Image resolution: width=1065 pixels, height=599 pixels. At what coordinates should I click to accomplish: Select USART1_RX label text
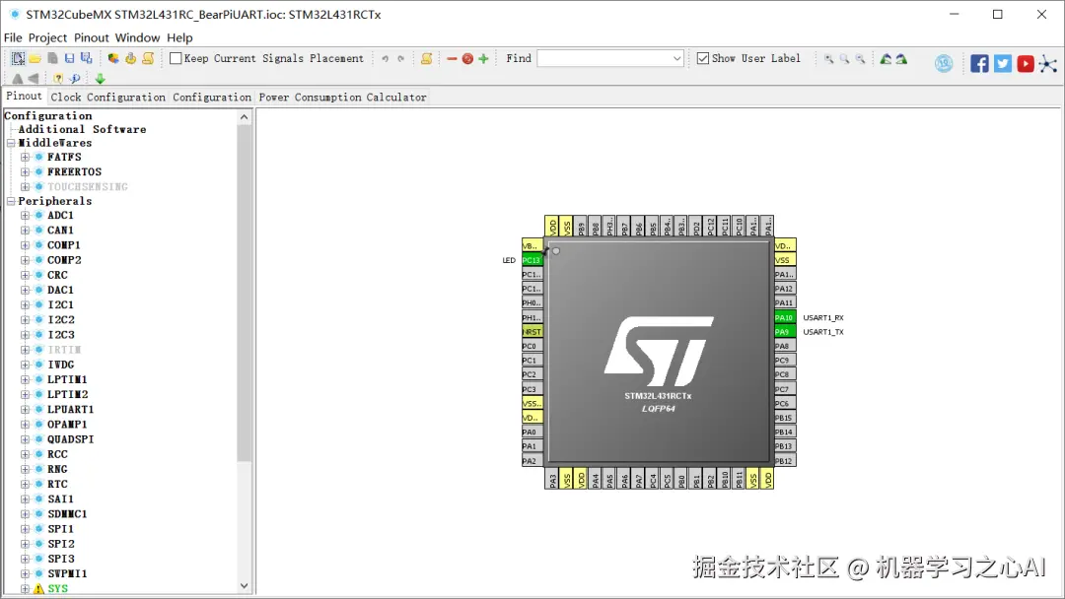[823, 317]
